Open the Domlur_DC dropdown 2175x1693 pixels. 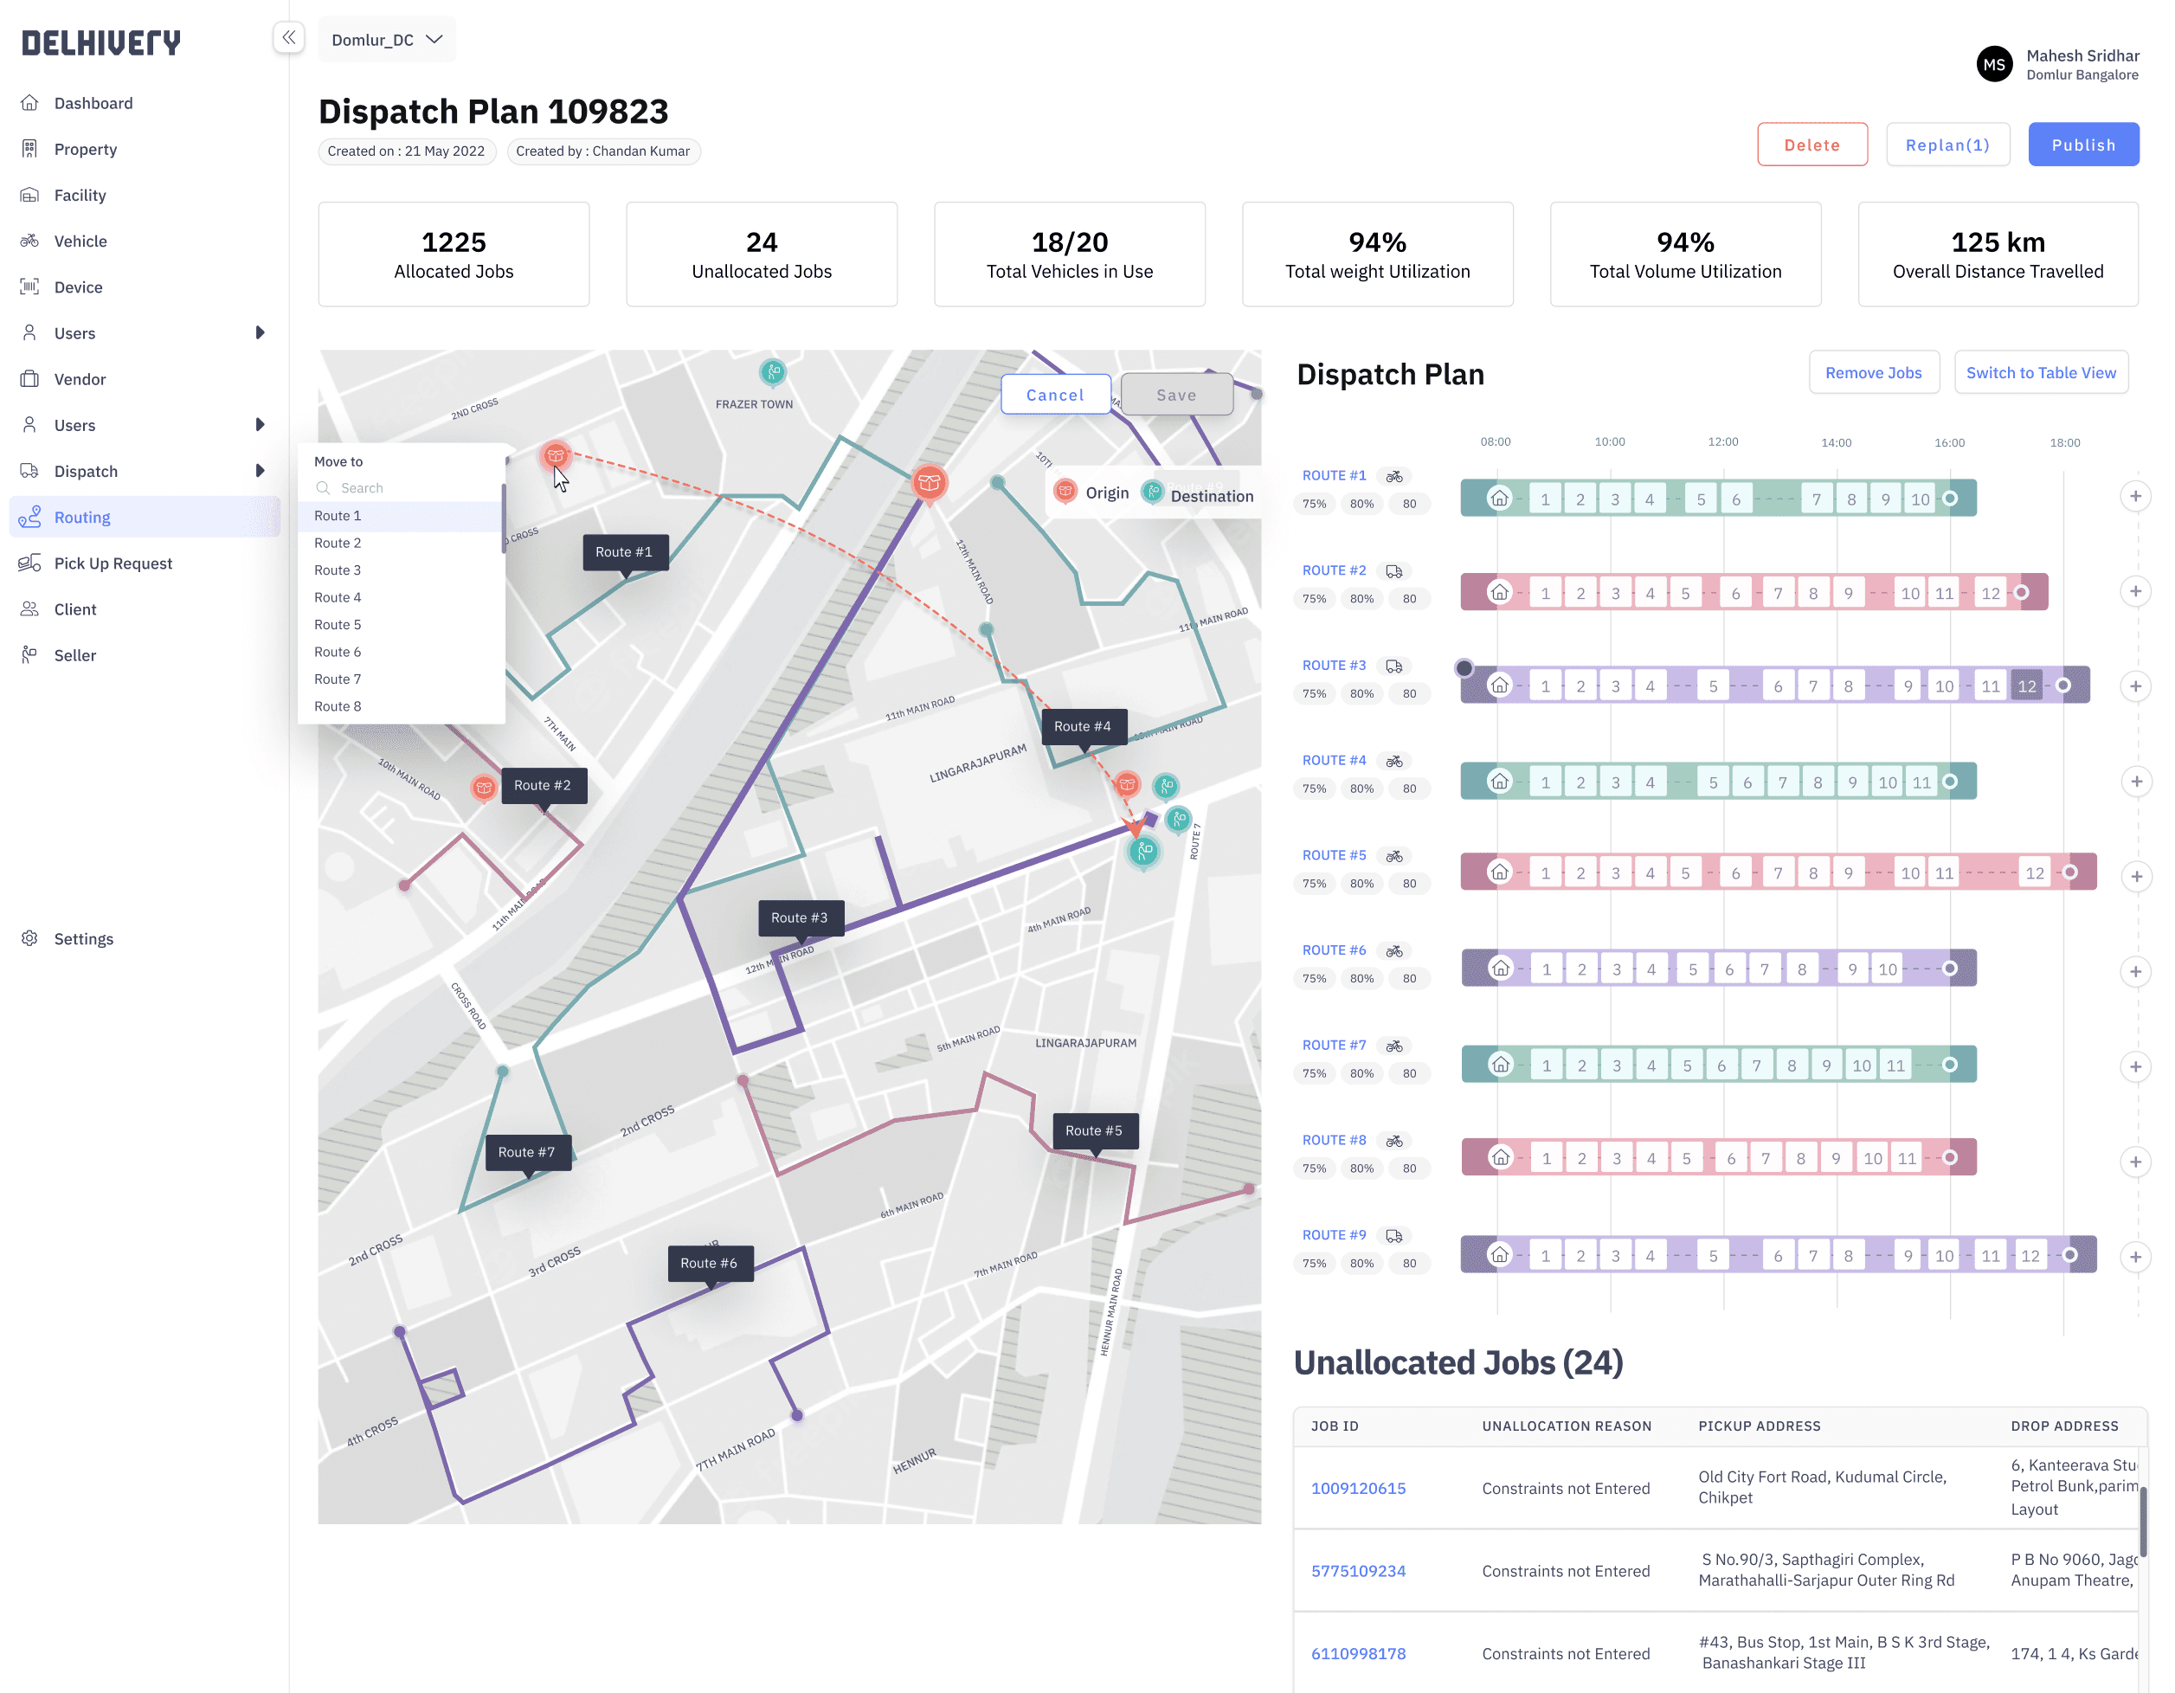tap(386, 40)
